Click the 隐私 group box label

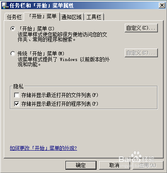[18, 86]
